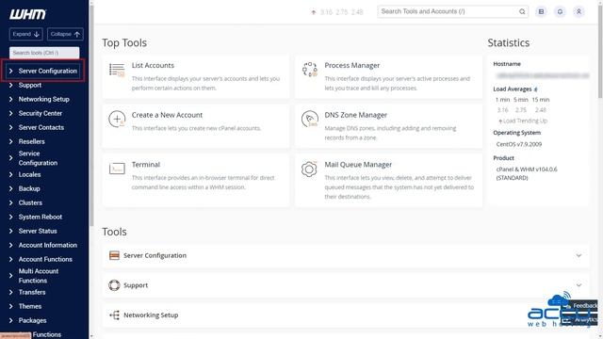The image size is (603, 339).
Task: Click the Collapse all button
Action: pos(65,34)
